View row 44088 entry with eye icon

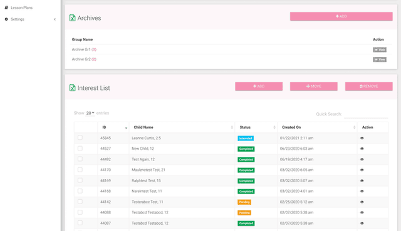point(362,212)
